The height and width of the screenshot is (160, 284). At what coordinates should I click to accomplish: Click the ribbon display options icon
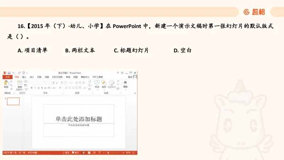(x=122, y=73)
